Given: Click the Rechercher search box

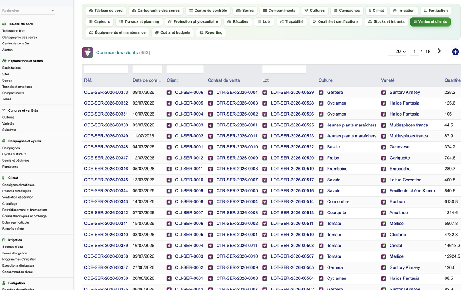Looking at the screenshot, I should 25,11.
